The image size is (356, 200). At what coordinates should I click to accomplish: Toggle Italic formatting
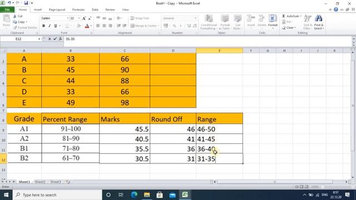pyautogui.click(x=50, y=26)
